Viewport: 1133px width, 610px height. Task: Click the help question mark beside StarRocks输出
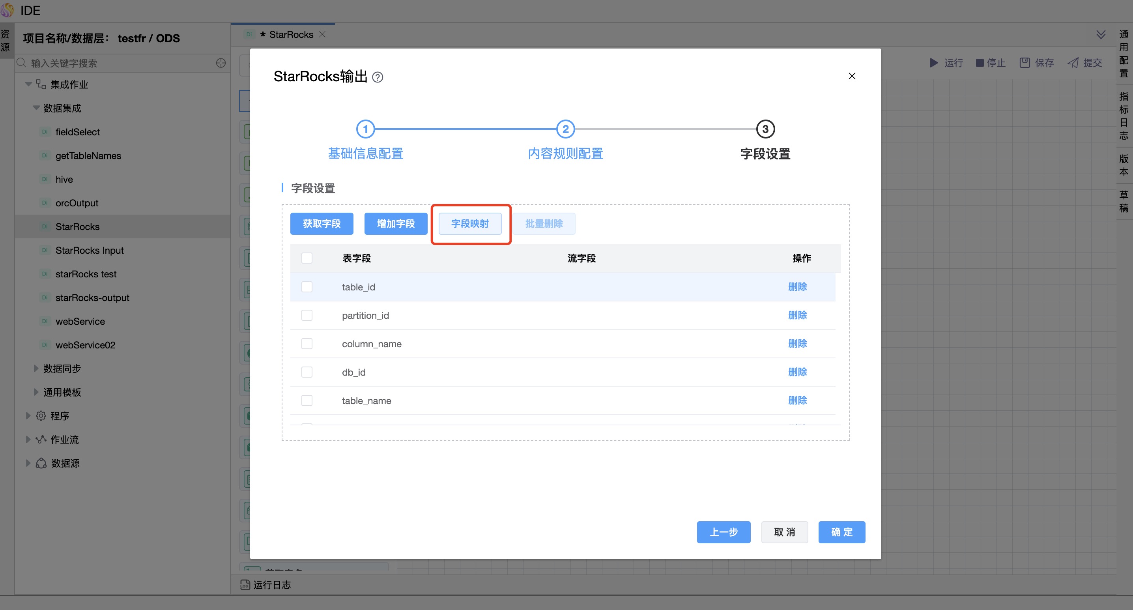[x=378, y=77]
